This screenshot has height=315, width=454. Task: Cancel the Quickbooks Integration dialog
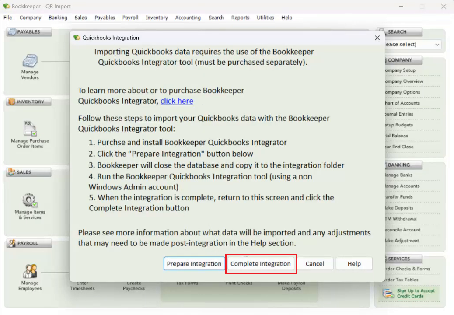[315, 264]
